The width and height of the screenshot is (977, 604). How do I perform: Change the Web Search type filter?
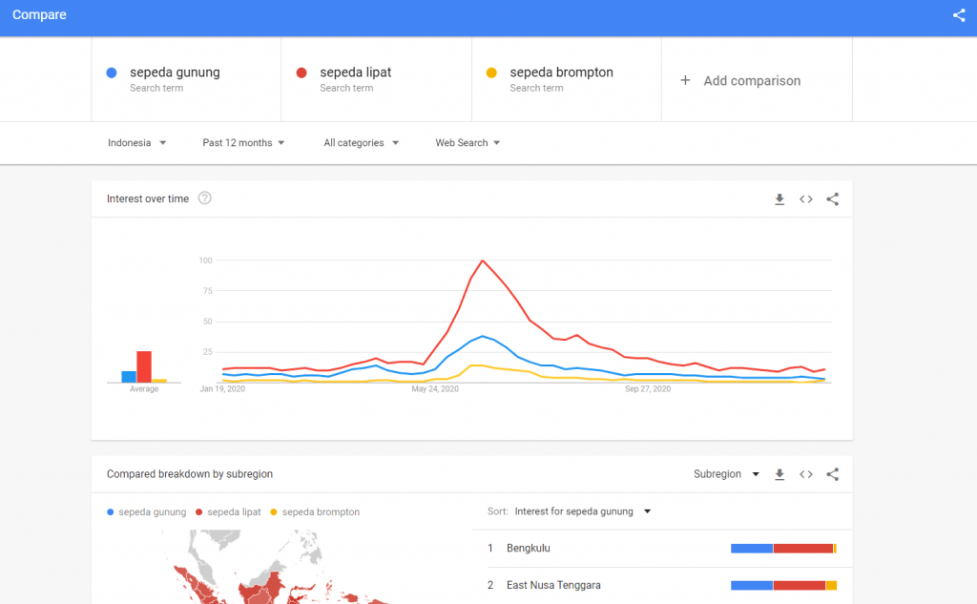pos(468,143)
